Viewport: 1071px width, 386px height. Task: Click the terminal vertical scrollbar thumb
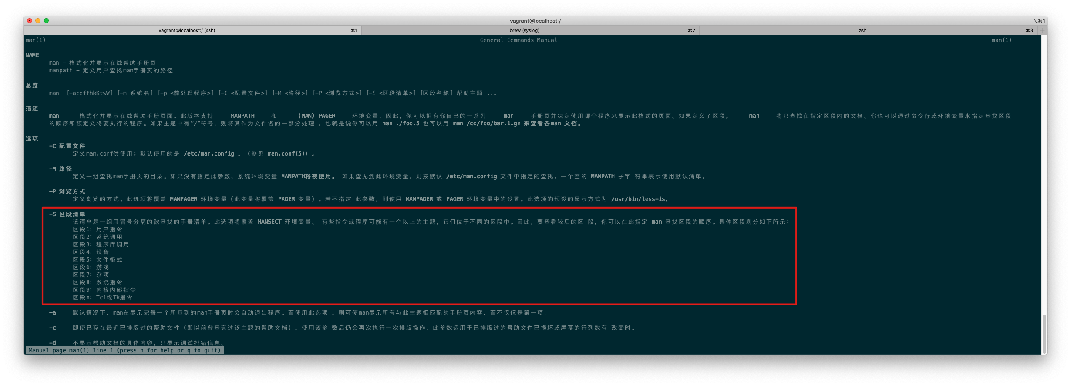pos(1044,334)
